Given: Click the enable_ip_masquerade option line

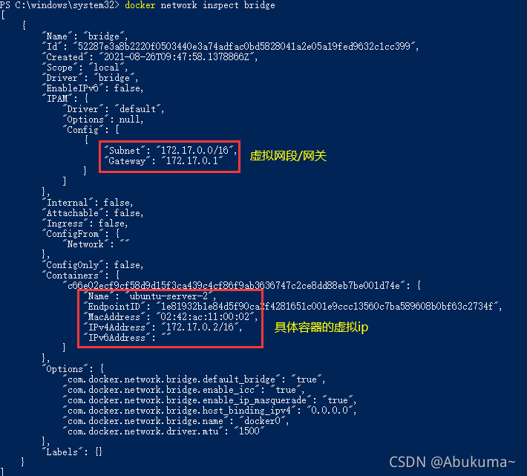Looking at the screenshot, I should coord(209,400).
